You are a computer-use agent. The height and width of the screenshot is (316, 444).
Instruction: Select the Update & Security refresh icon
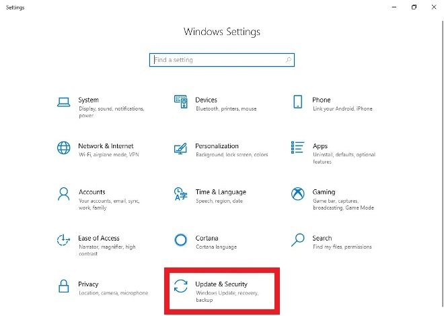pos(181,286)
